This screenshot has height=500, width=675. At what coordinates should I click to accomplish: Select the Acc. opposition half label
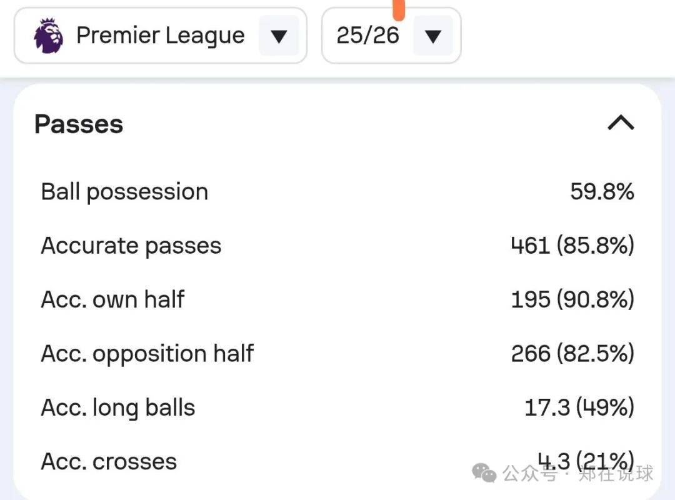click(x=147, y=354)
